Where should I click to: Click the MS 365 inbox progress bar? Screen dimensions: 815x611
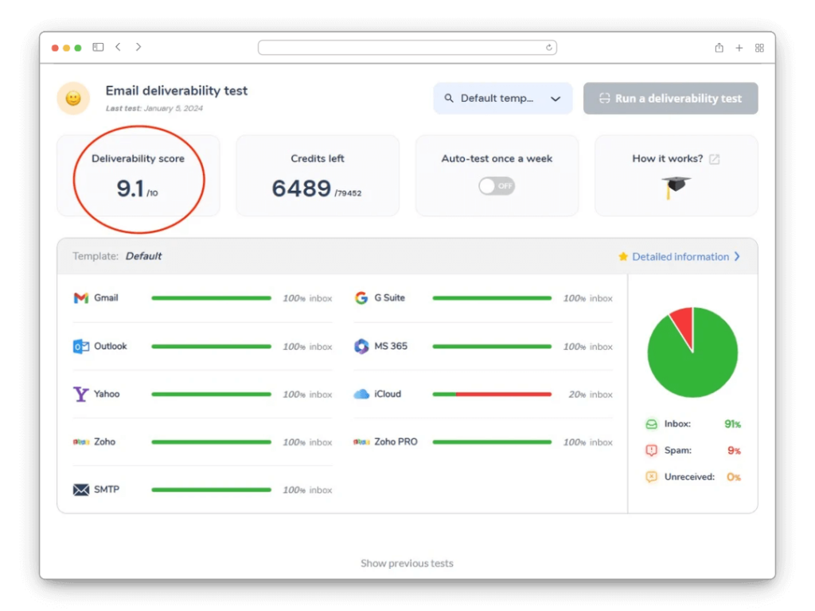[492, 346]
